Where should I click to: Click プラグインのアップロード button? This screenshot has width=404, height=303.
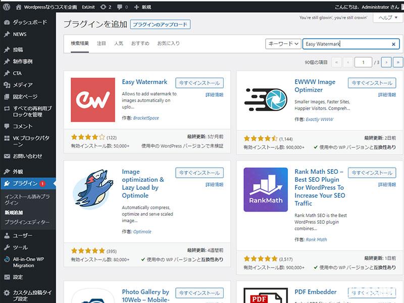click(160, 25)
